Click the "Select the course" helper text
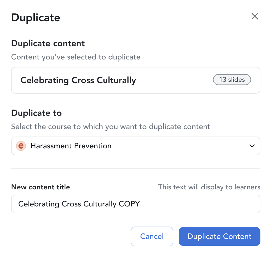The image size is (272, 256). click(110, 127)
